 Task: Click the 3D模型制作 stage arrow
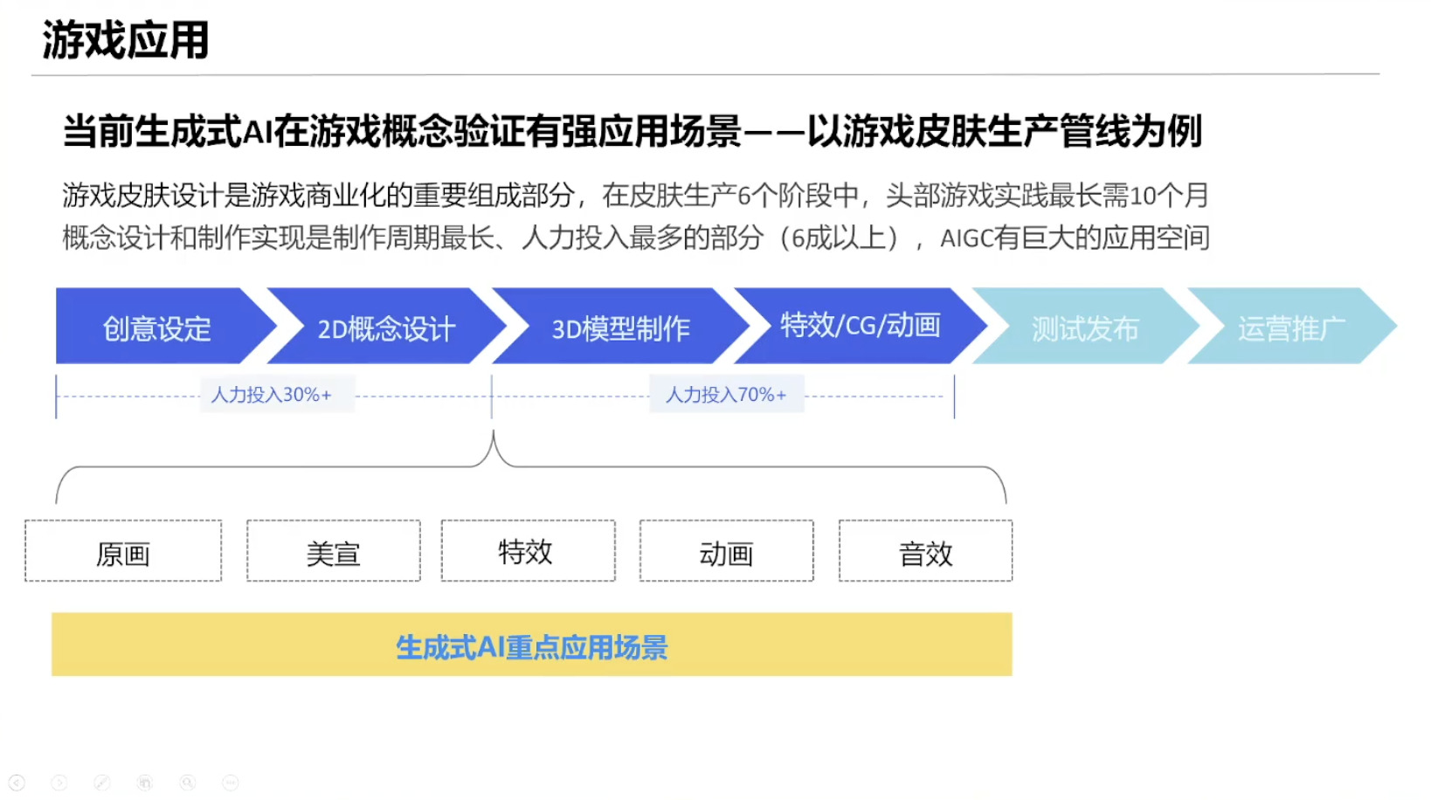620,328
